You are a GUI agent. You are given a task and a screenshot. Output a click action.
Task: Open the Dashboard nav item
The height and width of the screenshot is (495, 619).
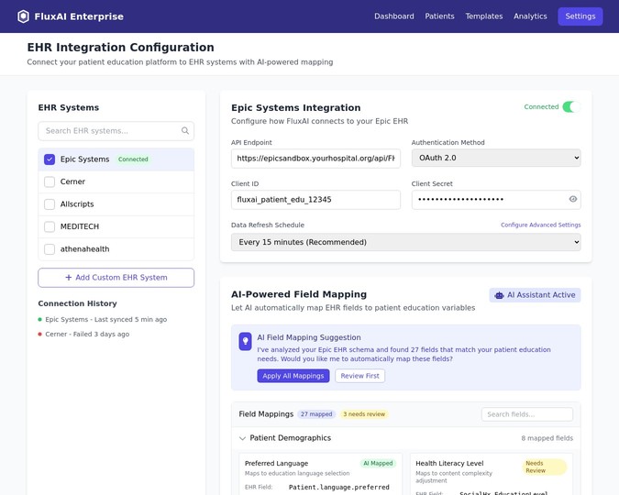[394, 16]
